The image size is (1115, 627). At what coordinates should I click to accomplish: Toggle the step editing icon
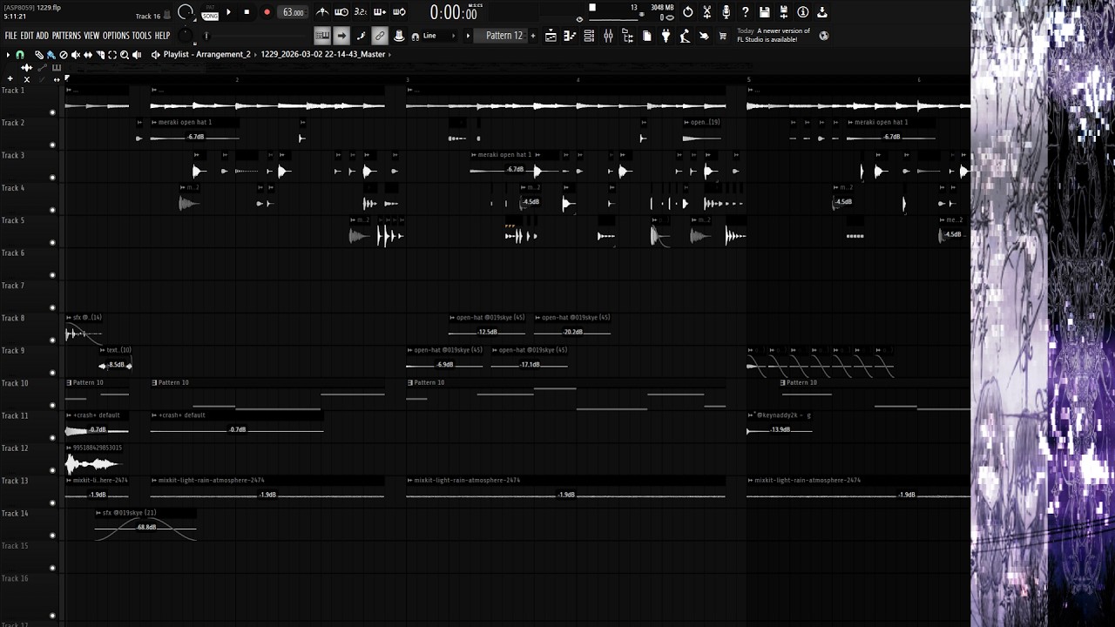click(x=361, y=36)
